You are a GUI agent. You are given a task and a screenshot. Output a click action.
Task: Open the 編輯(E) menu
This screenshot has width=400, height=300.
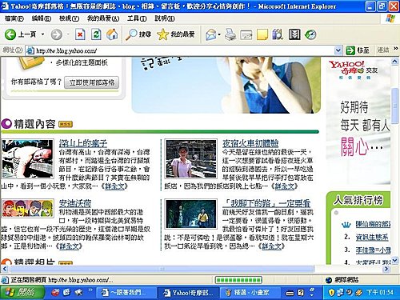(42, 18)
